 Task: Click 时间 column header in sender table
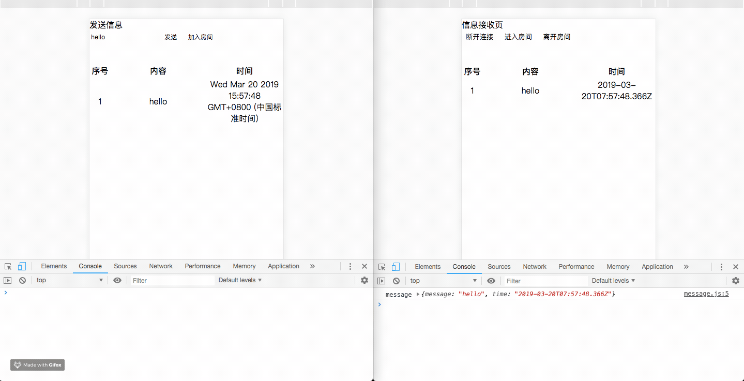click(245, 71)
